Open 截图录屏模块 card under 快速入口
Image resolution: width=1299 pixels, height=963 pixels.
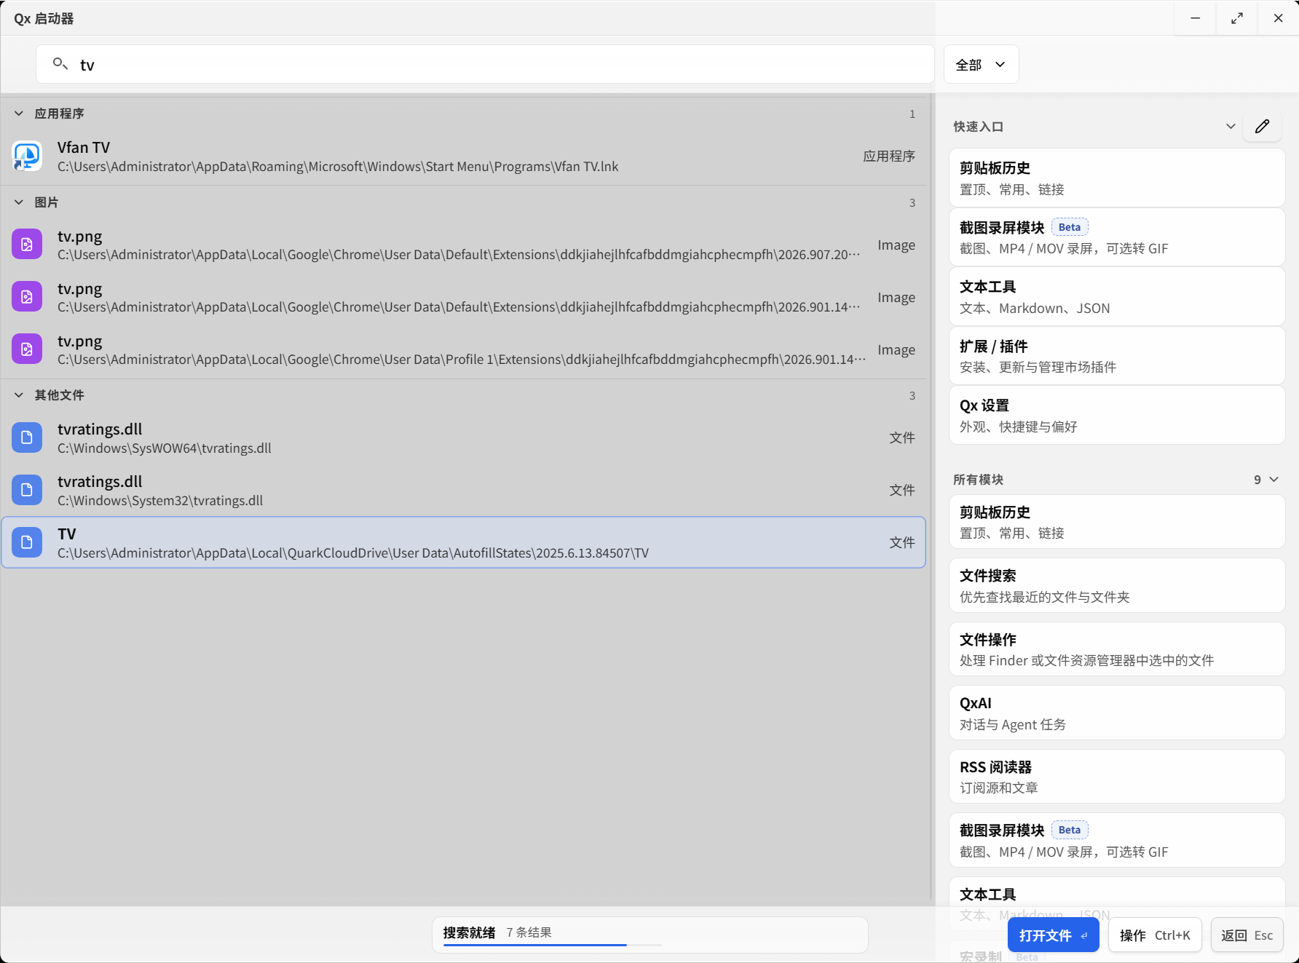click(x=1117, y=237)
